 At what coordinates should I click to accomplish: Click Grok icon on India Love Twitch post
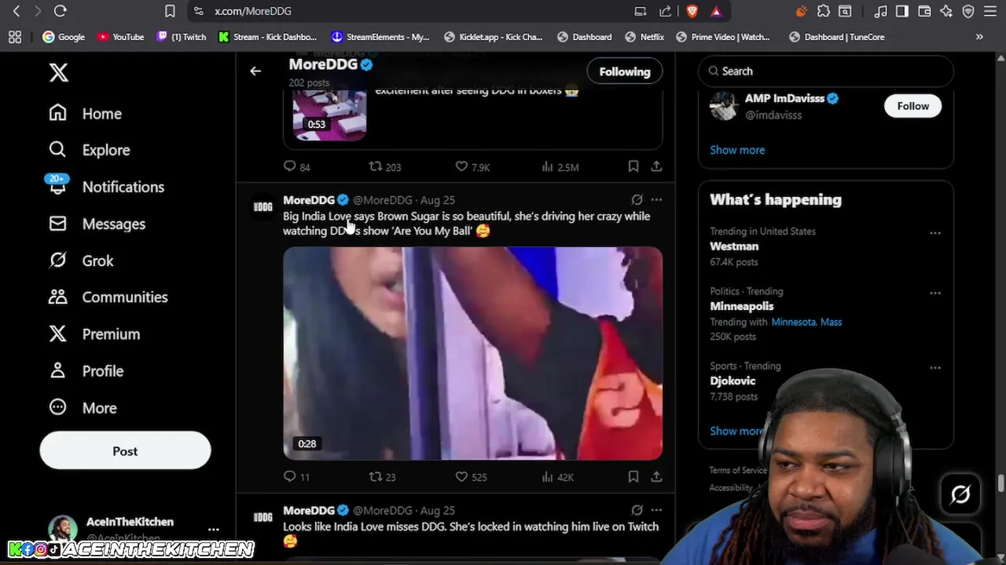pyautogui.click(x=637, y=510)
